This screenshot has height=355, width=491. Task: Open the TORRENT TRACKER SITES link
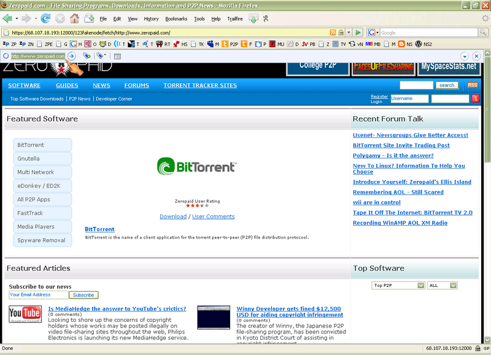click(x=200, y=85)
